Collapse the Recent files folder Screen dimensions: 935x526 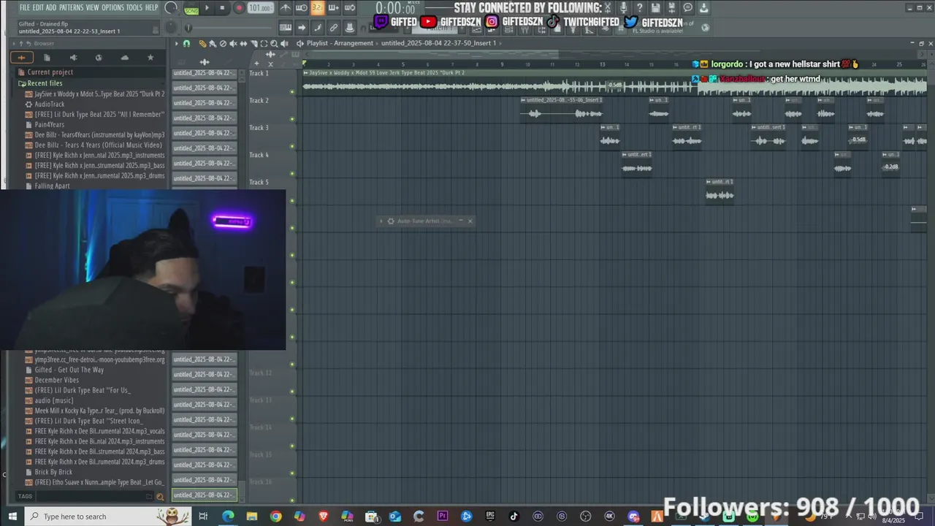coord(45,83)
